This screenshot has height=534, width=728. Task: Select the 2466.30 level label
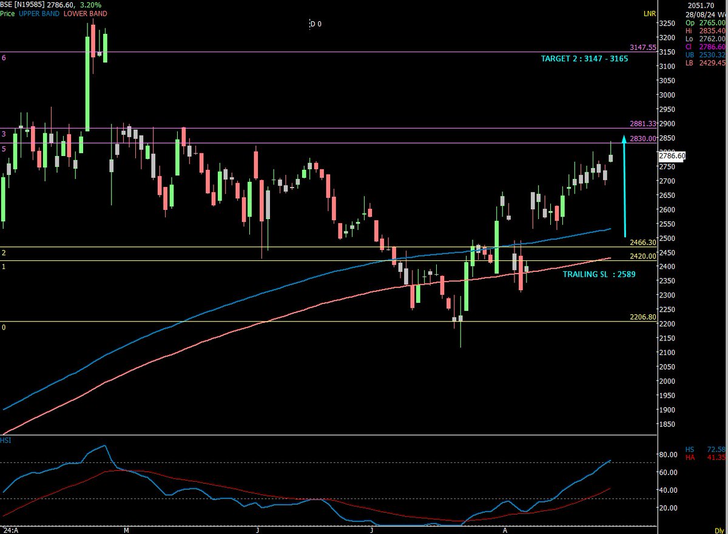643,242
